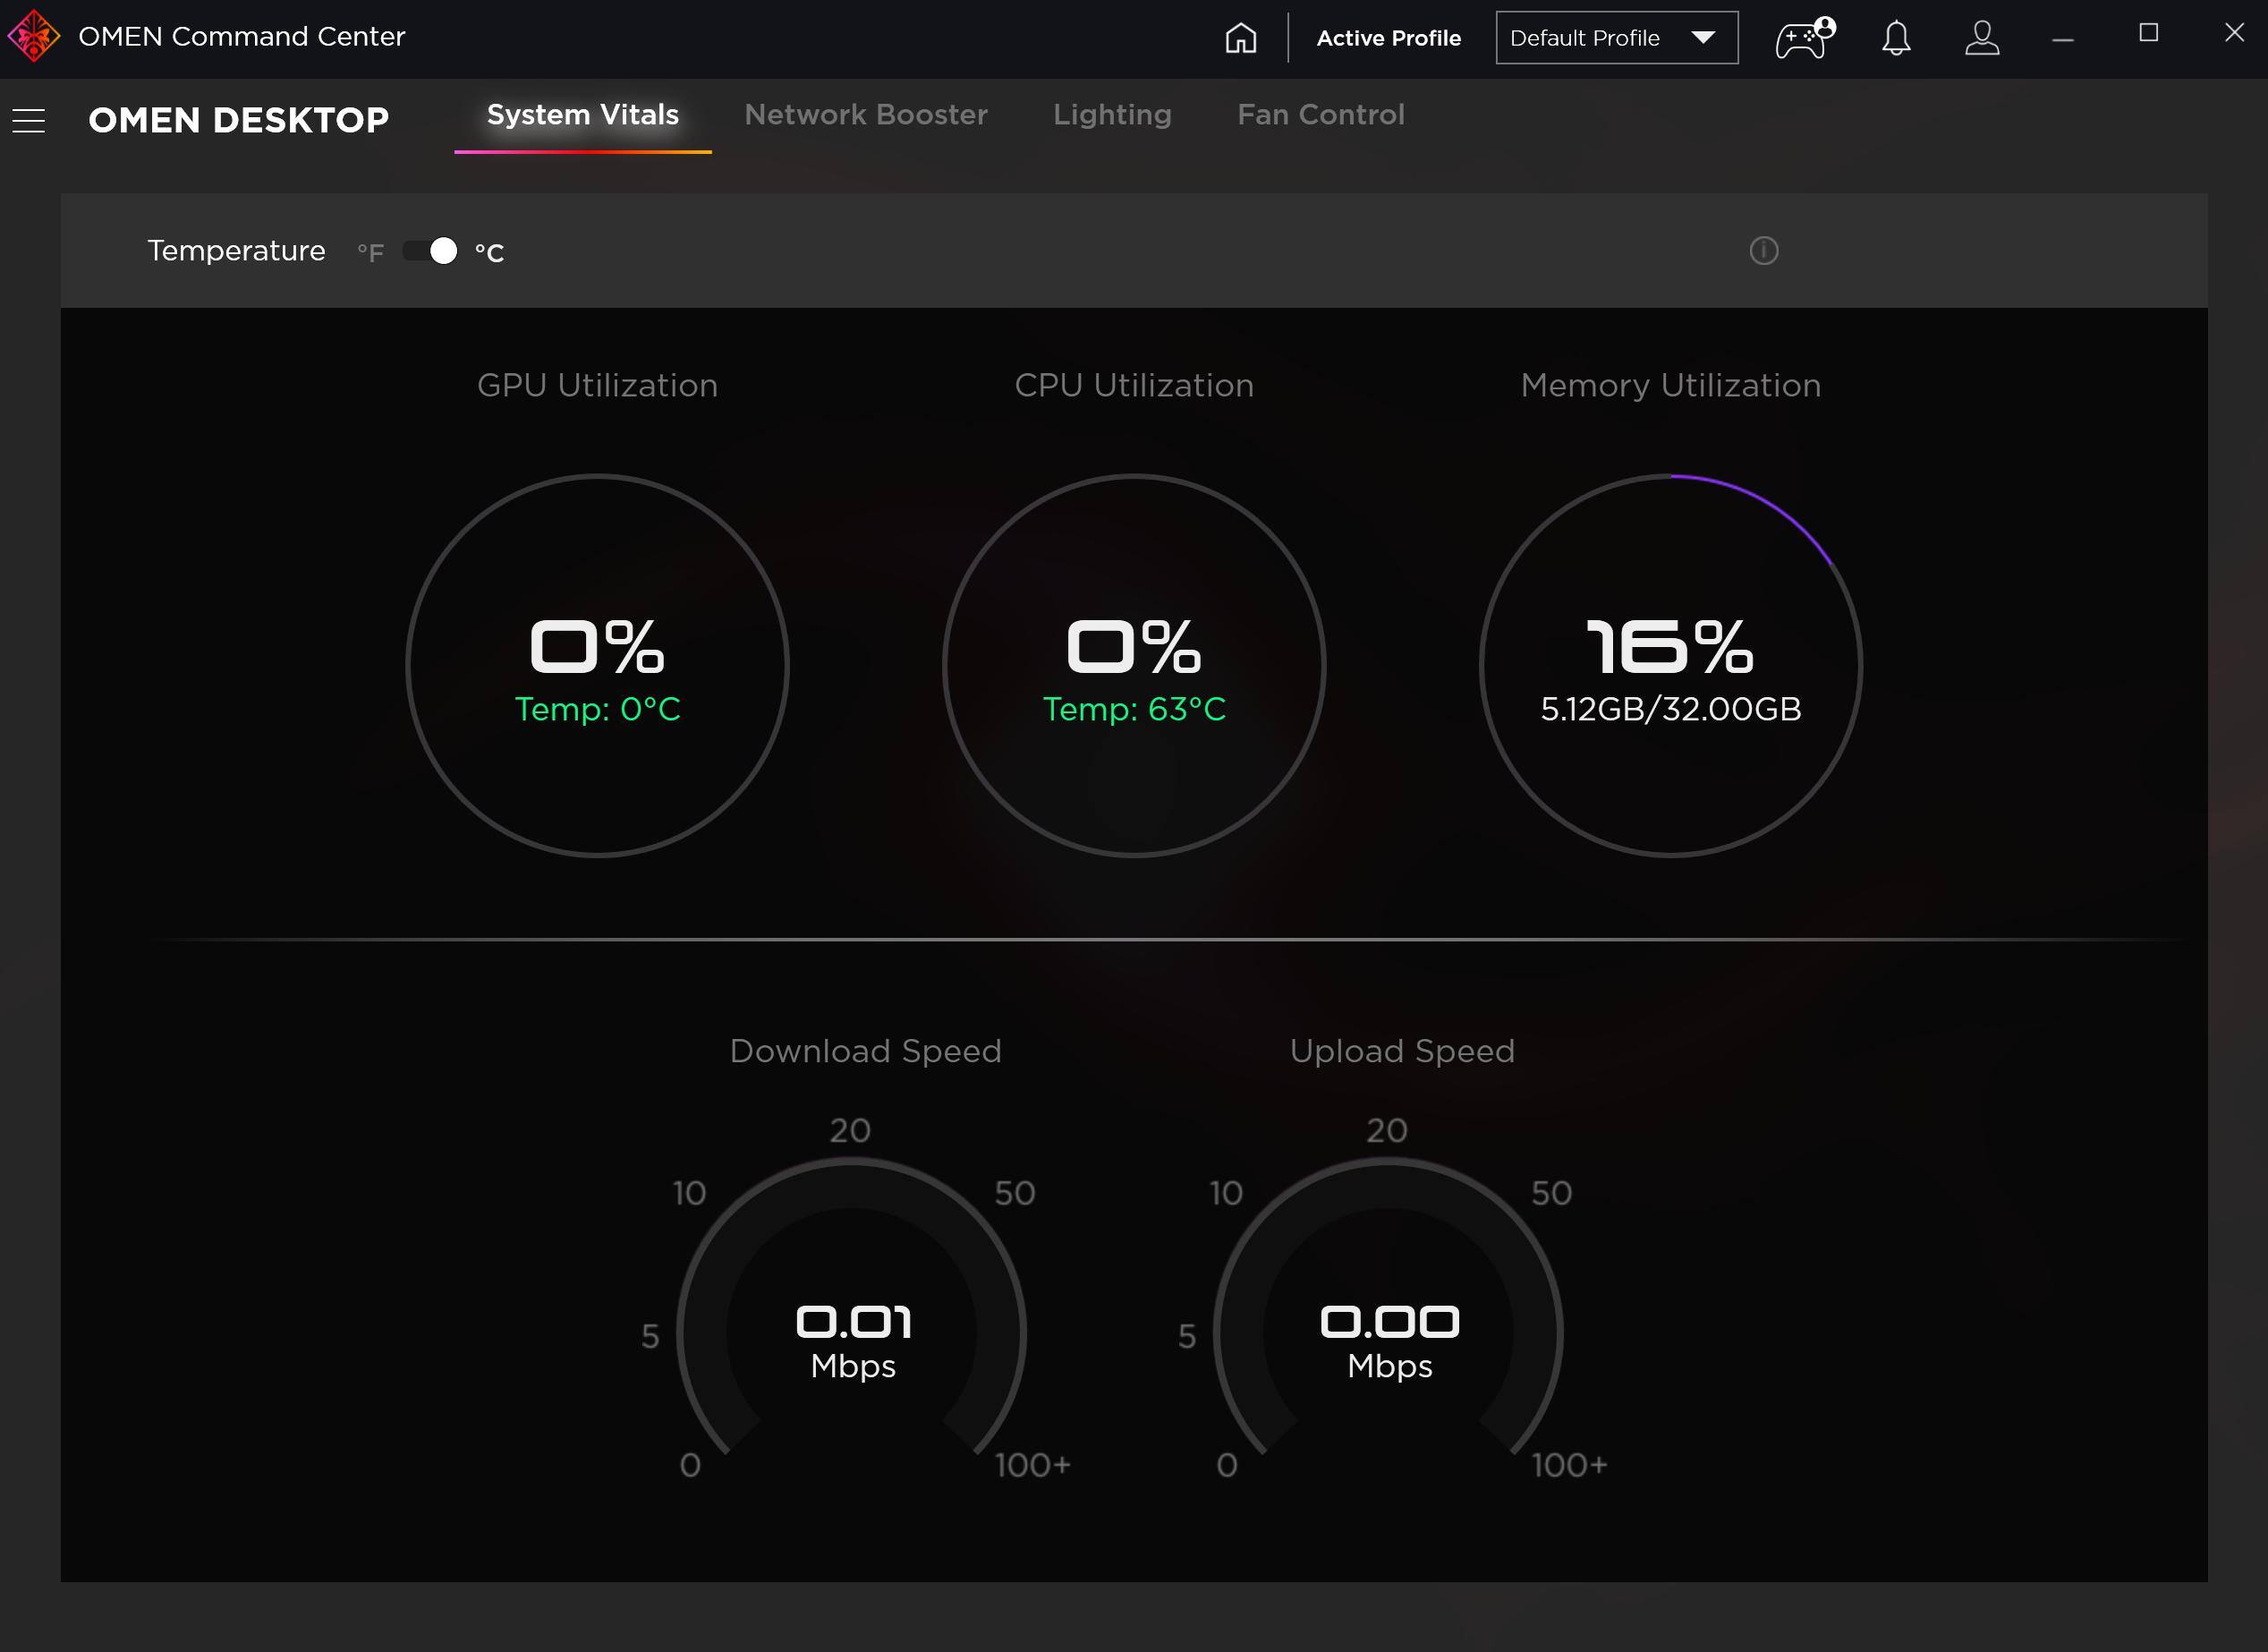Click the temperature info icon
This screenshot has width=2268, height=1652.
(x=1763, y=251)
